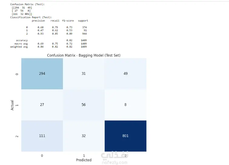Click the heatmap cell showing 294

pyautogui.click(x=42, y=74)
